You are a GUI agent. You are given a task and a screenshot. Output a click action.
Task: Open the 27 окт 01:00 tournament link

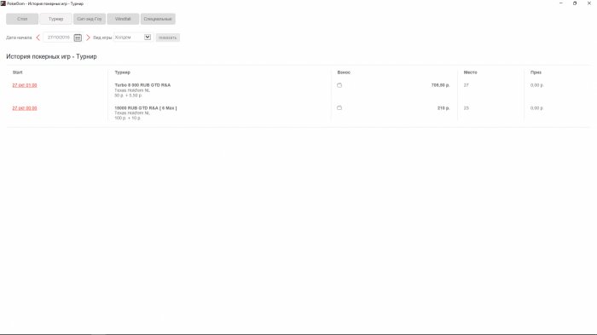(25, 85)
